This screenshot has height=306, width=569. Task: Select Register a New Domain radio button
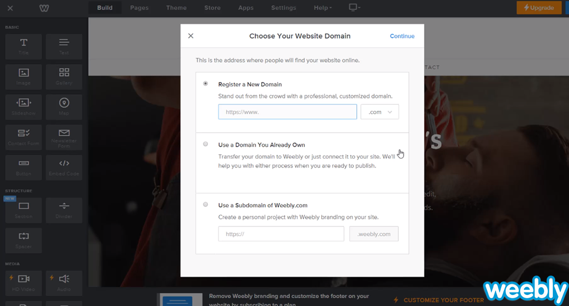[206, 84]
